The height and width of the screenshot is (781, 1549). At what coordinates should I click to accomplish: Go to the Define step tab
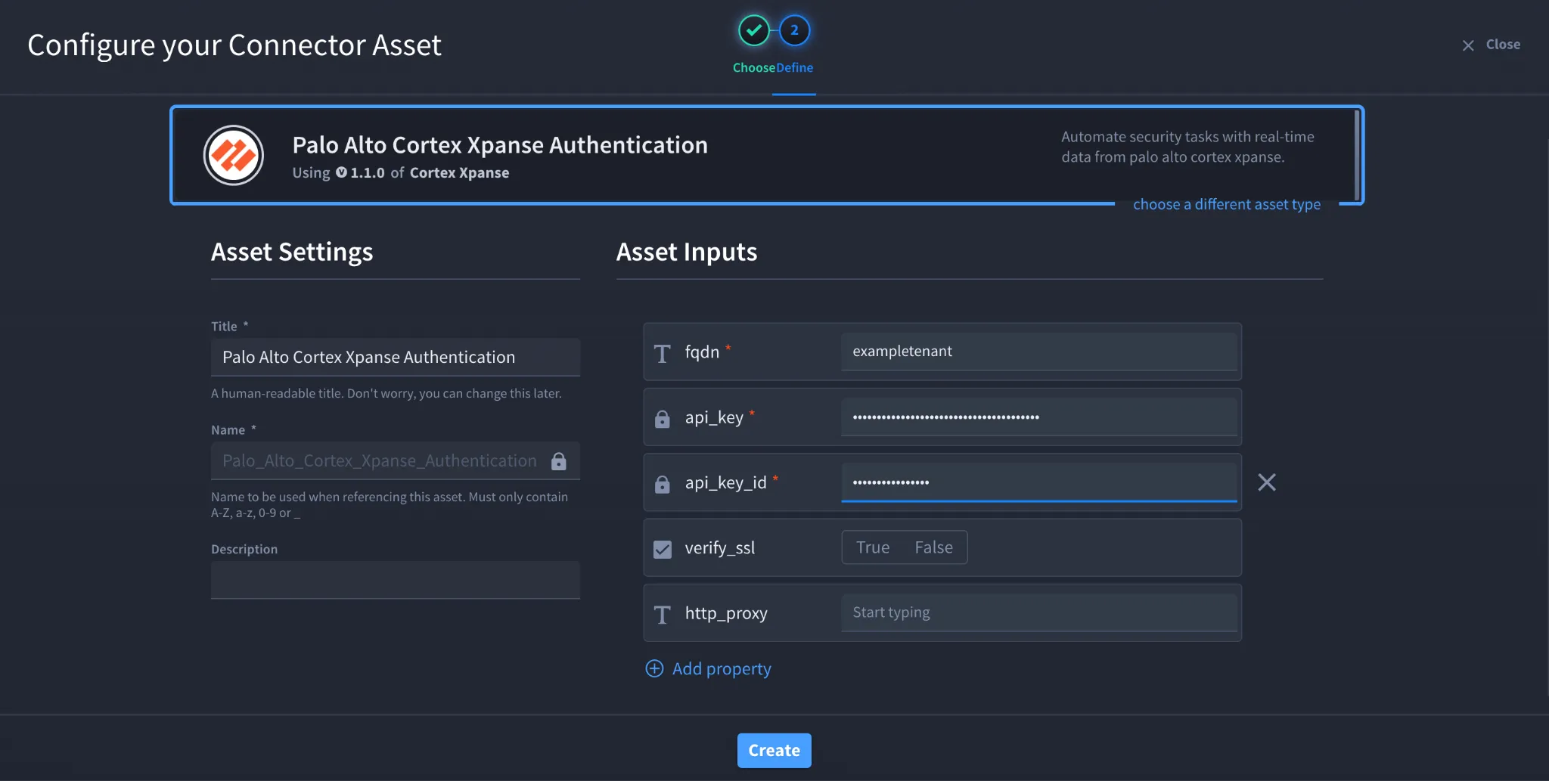794,67
